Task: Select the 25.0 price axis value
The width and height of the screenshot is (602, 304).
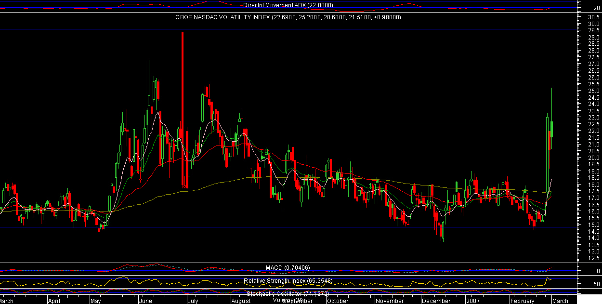Action: pyautogui.click(x=593, y=91)
